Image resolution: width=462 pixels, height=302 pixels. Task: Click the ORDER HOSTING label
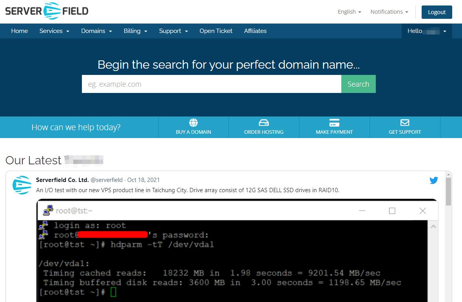[264, 132]
